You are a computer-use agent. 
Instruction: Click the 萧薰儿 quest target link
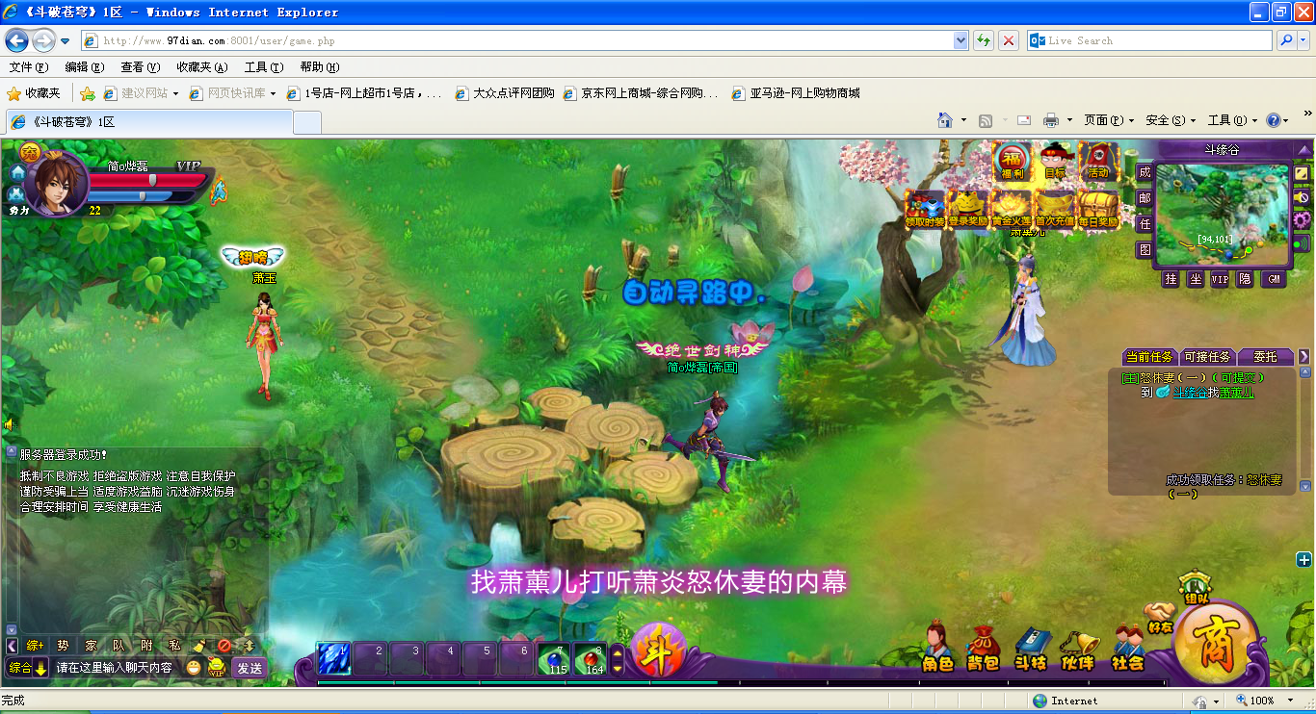1236,393
